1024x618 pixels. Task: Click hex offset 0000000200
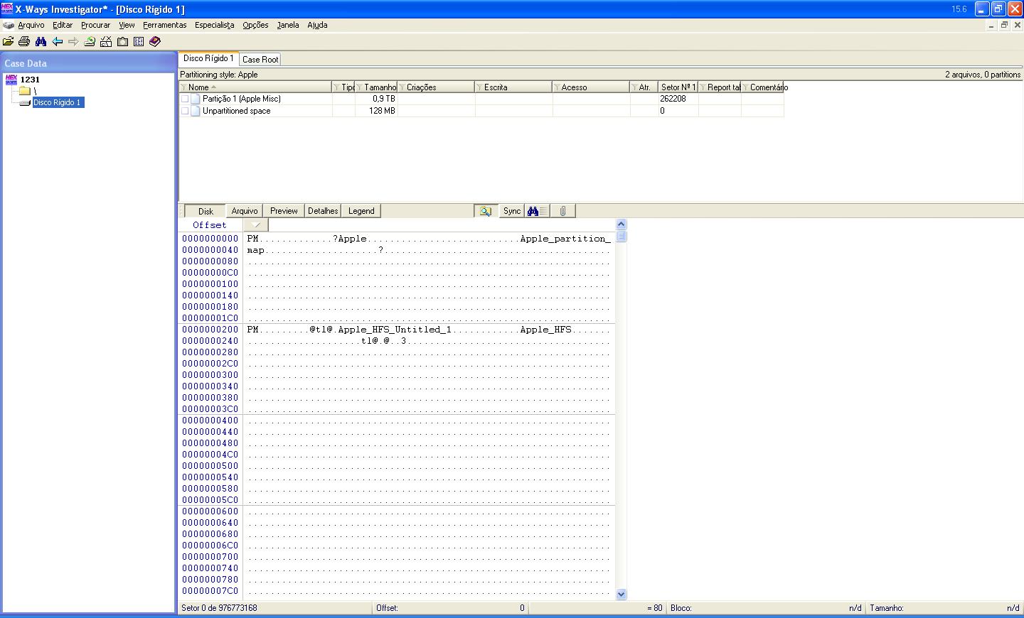[210, 330]
